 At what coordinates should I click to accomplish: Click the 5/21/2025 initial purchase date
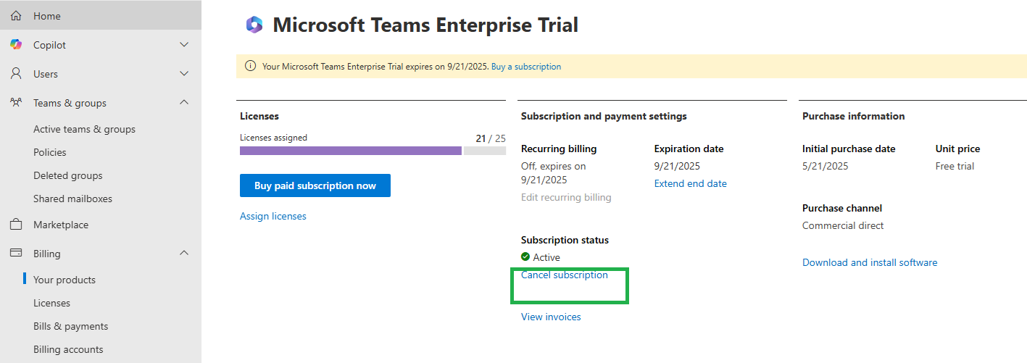click(x=826, y=166)
